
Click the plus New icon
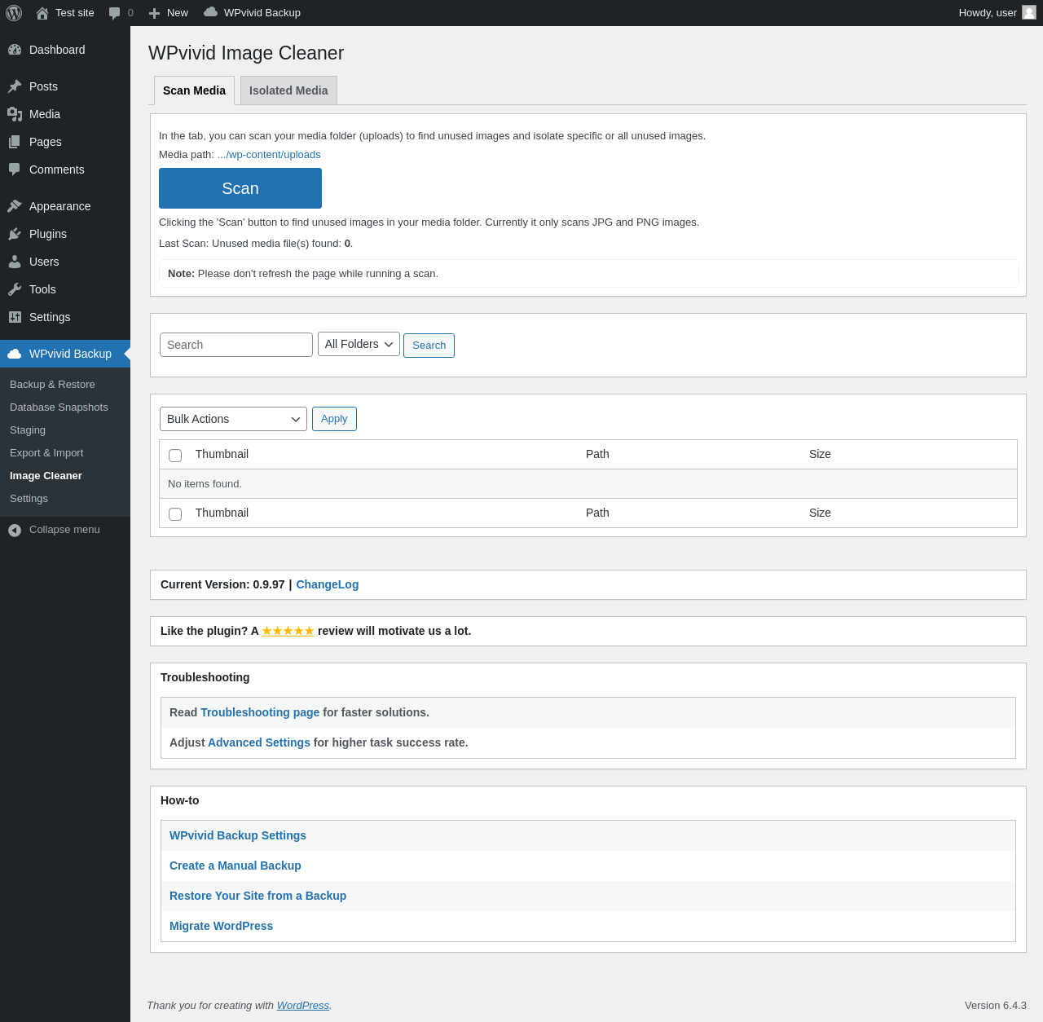(x=154, y=13)
